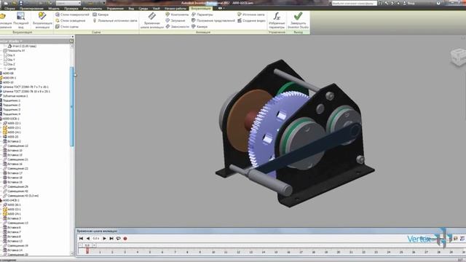Select Вставка:2 constraint in browser
The width and height of the screenshot is (466, 262).
coord(12,141)
